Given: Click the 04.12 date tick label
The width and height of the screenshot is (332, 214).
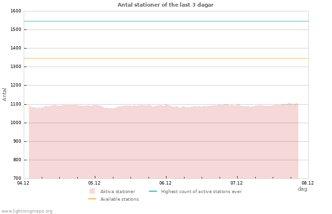Looking at the screenshot, I should click(x=23, y=183).
